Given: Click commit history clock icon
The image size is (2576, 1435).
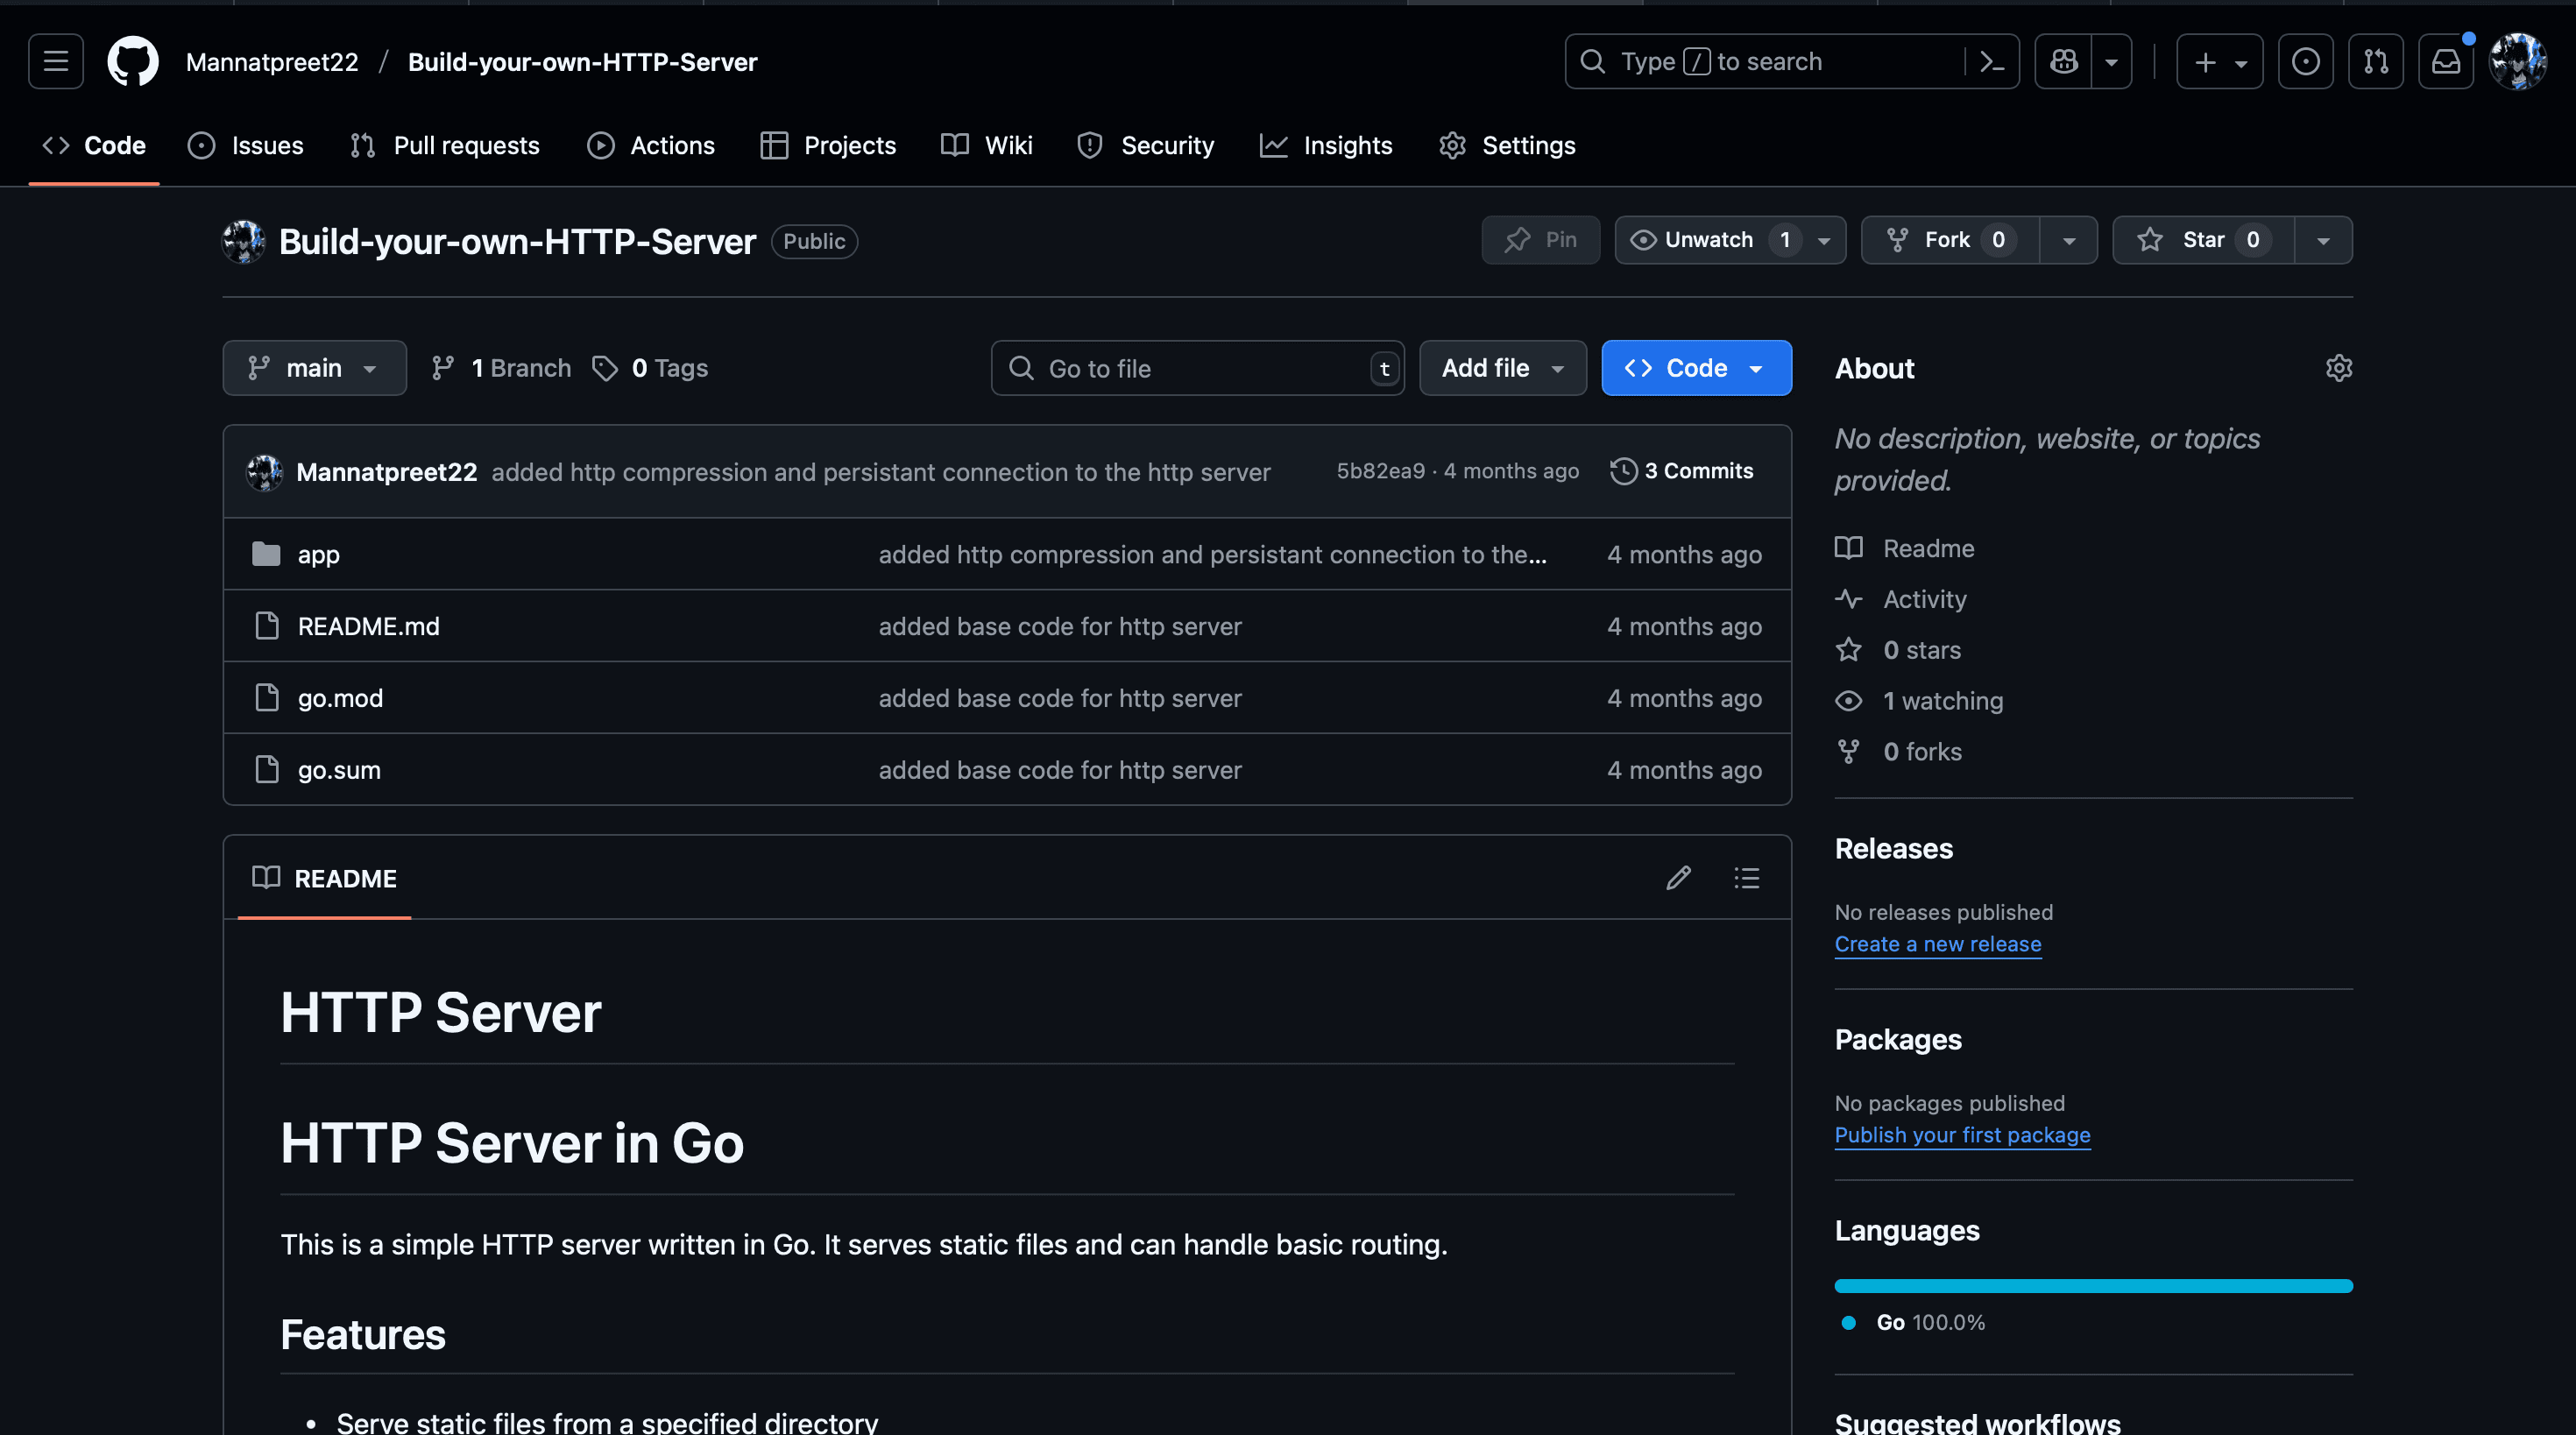Looking at the screenshot, I should [1623, 471].
